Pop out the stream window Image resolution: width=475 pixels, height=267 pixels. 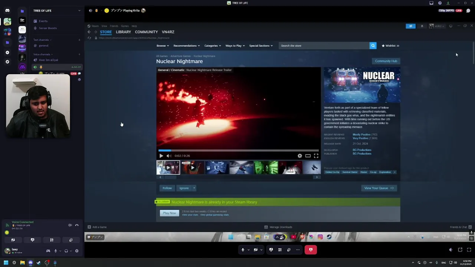[460, 250]
